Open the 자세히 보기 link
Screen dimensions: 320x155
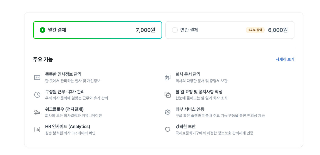285,59
